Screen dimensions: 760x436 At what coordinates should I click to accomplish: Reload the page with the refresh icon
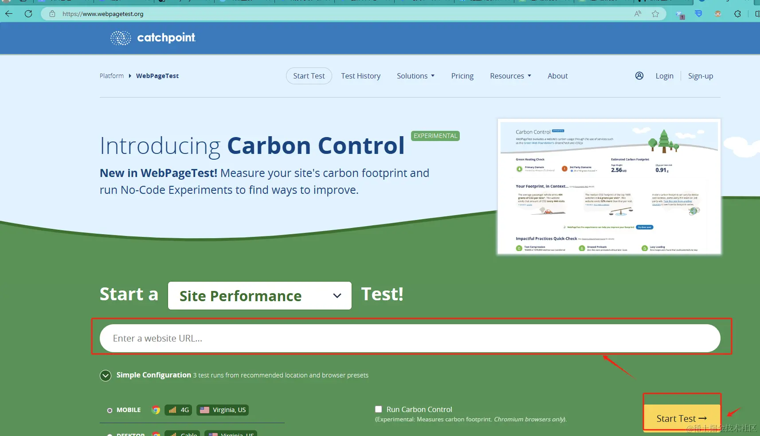point(28,14)
